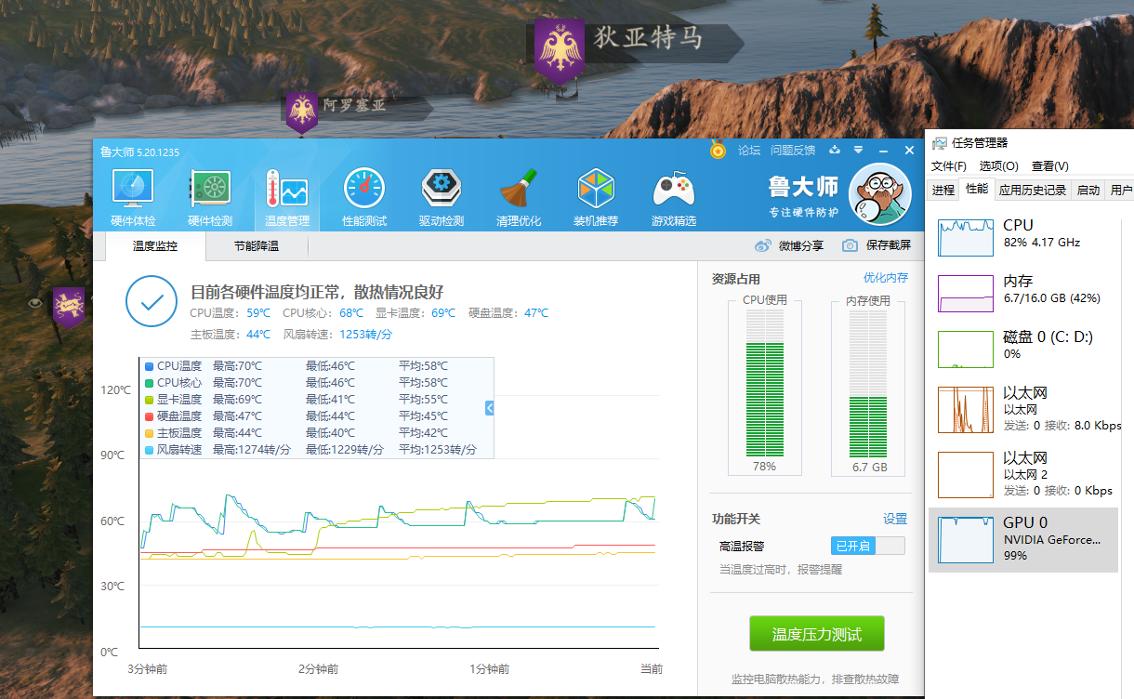Select 磁盘 0 (C: D:) entry
The height and width of the screenshot is (699, 1134).
(1023, 349)
